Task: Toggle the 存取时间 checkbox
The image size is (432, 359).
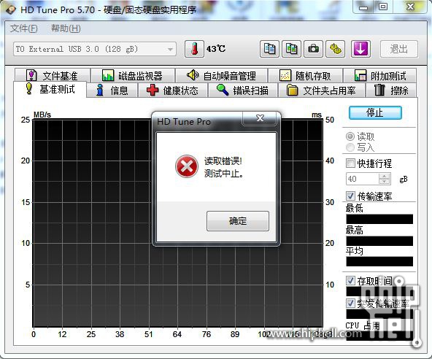Action: 350,280
